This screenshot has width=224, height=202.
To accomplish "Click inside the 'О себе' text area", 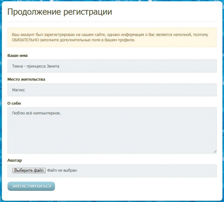I will tap(112, 130).
